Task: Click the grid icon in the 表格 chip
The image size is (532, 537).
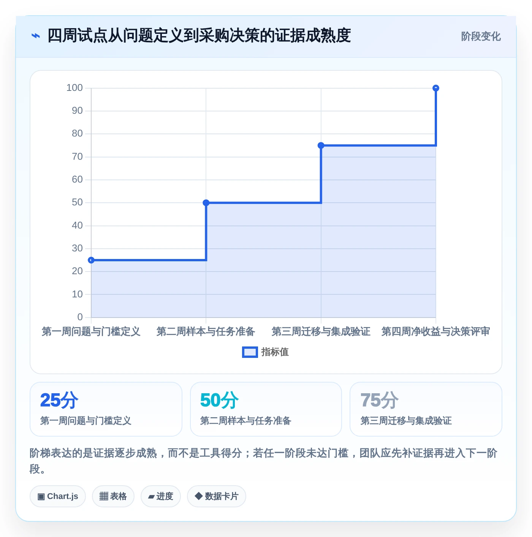Action: [104, 496]
